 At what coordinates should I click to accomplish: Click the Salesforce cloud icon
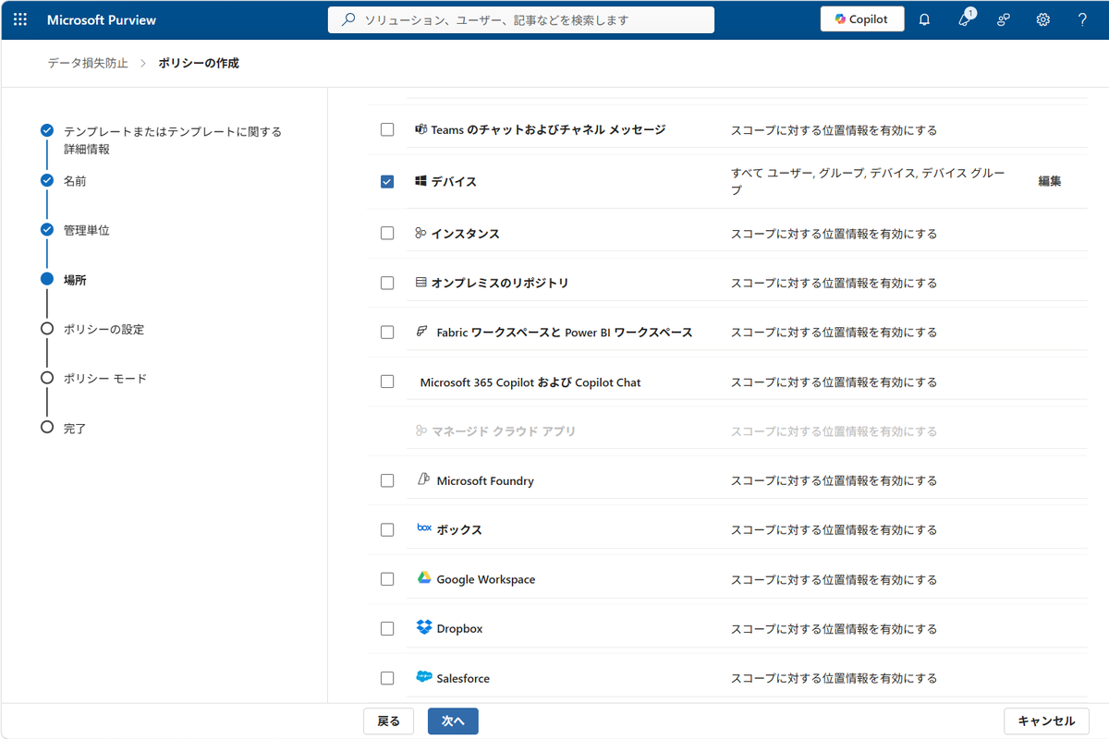click(424, 677)
